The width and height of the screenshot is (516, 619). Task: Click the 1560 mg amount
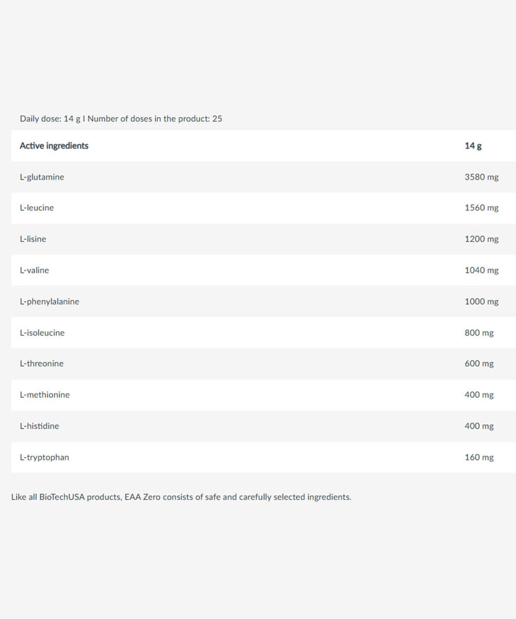pos(481,208)
